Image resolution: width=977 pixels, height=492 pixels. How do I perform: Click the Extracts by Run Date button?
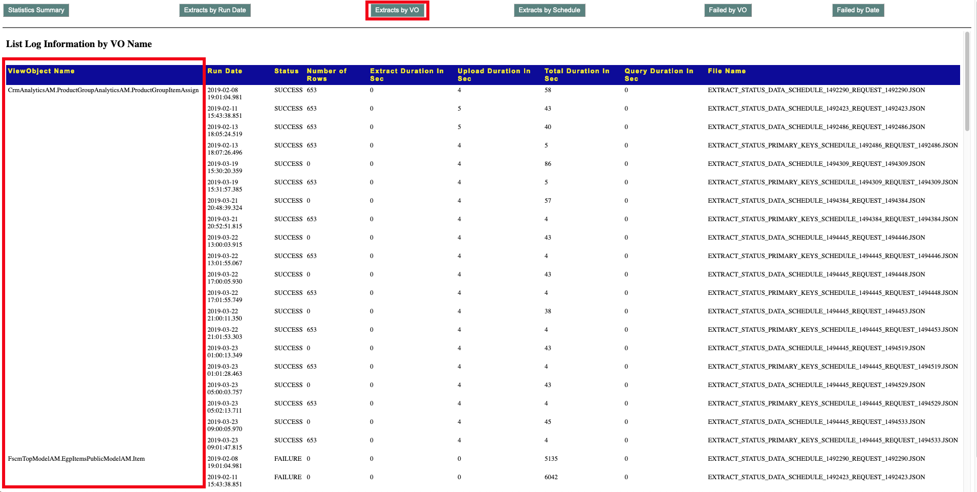pyautogui.click(x=215, y=10)
